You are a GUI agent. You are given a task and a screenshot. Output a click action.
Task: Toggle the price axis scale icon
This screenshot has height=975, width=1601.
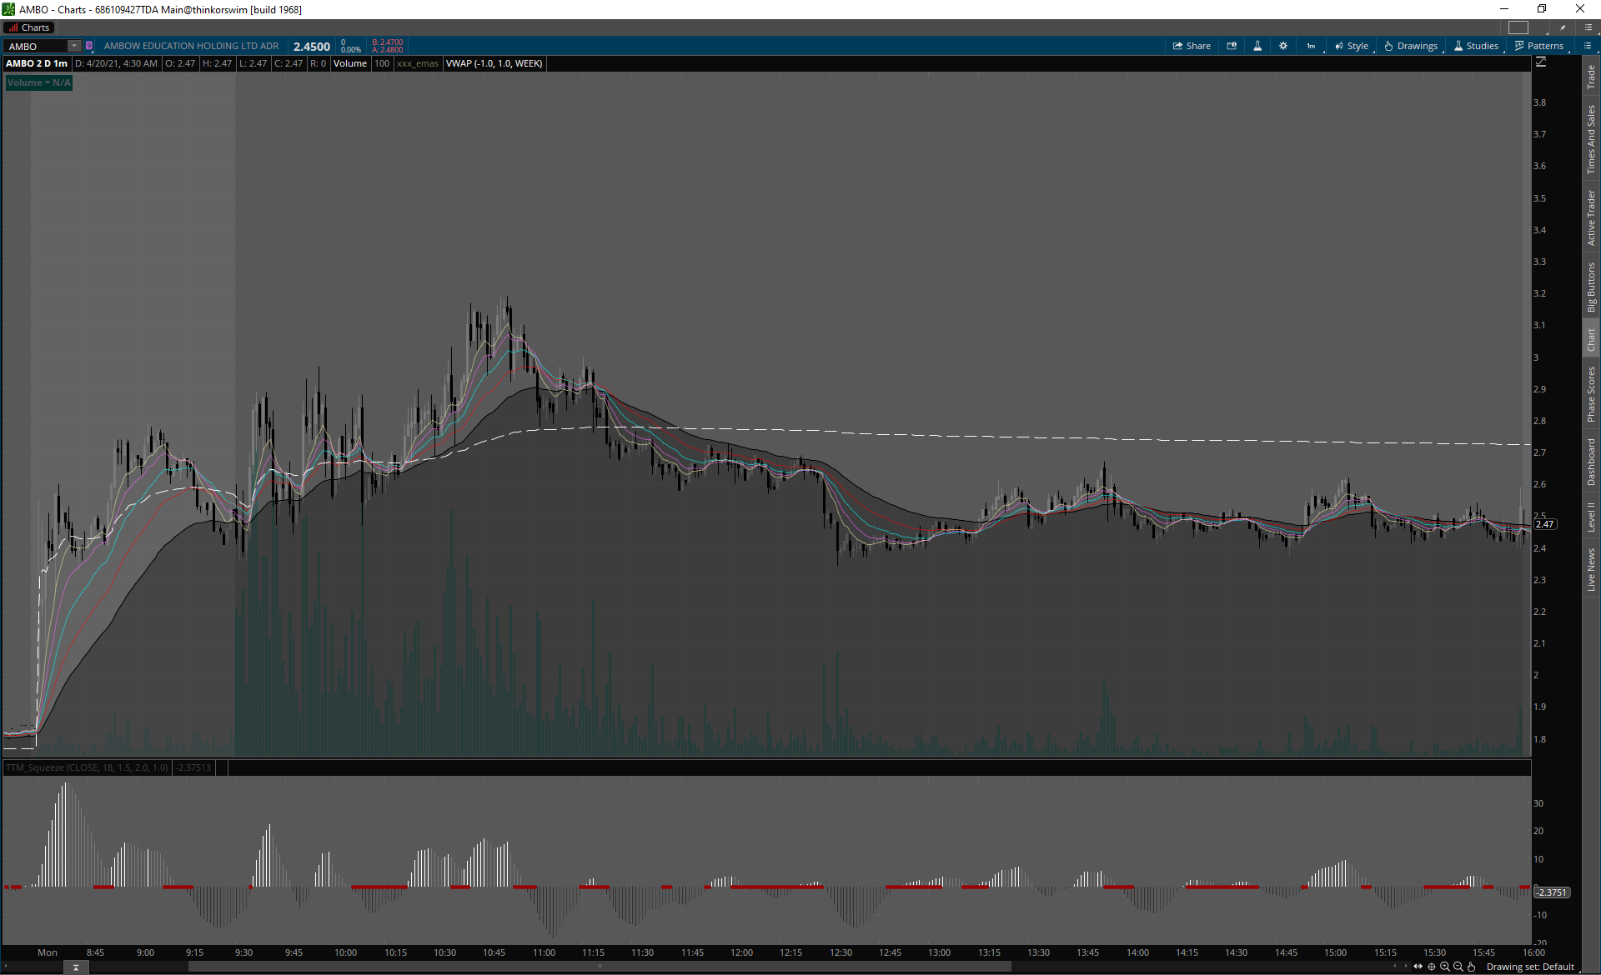(1541, 62)
